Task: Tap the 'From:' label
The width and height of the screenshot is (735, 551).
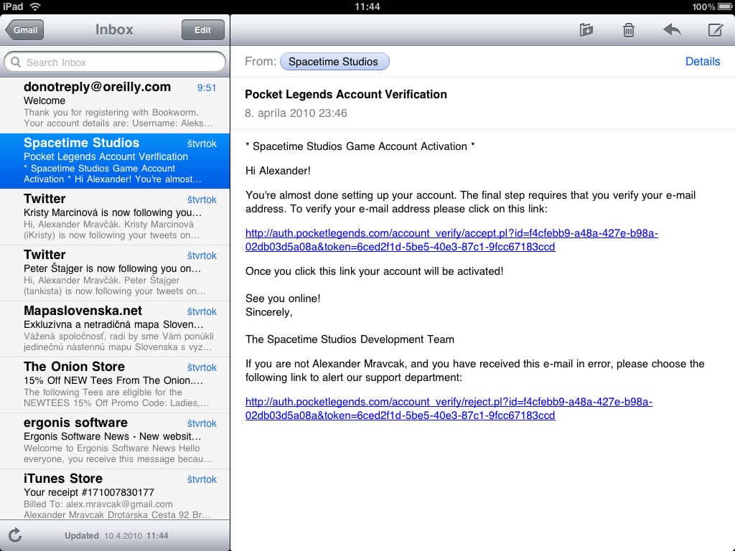Action: coord(261,62)
